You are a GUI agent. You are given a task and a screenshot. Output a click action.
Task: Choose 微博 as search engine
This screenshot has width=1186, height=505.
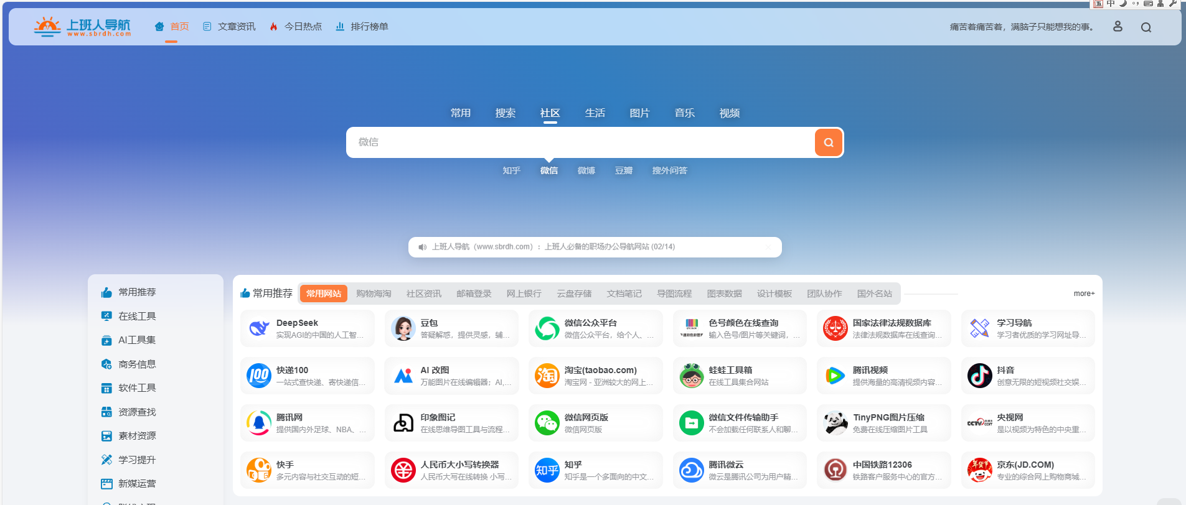coord(586,170)
